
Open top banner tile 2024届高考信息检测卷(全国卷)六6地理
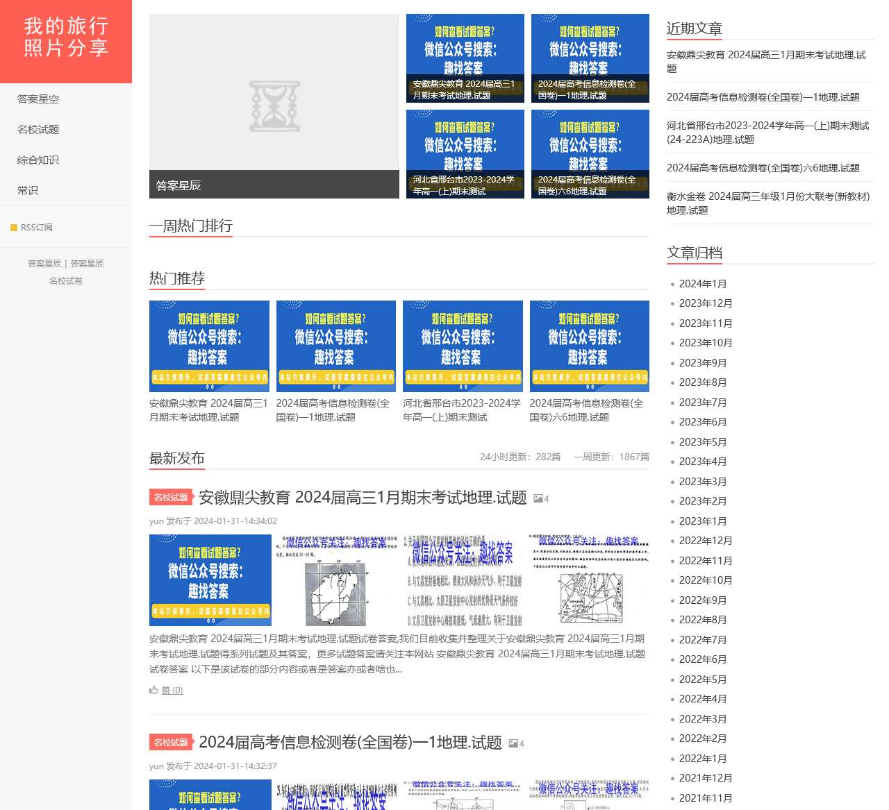click(x=590, y=154)
